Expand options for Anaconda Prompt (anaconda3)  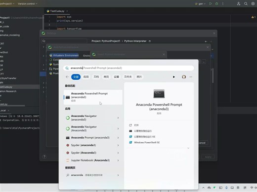pyautogui.click(x=118, y=138)
